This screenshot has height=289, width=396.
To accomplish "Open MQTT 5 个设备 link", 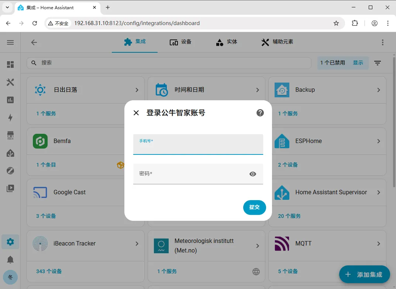I will point(288,271).
